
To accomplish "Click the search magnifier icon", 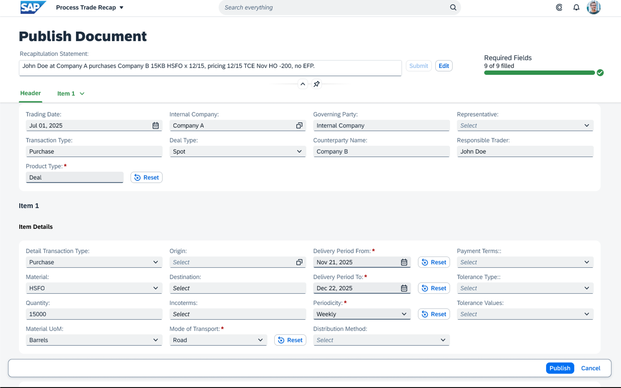I will point(453,8).
